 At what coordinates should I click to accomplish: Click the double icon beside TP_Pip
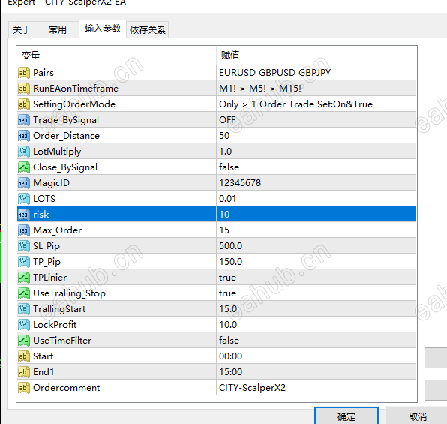[24, 262]
